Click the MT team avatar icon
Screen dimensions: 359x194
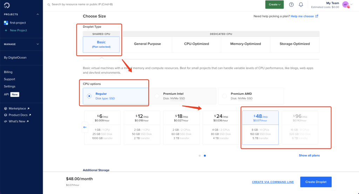coord(345,5)
